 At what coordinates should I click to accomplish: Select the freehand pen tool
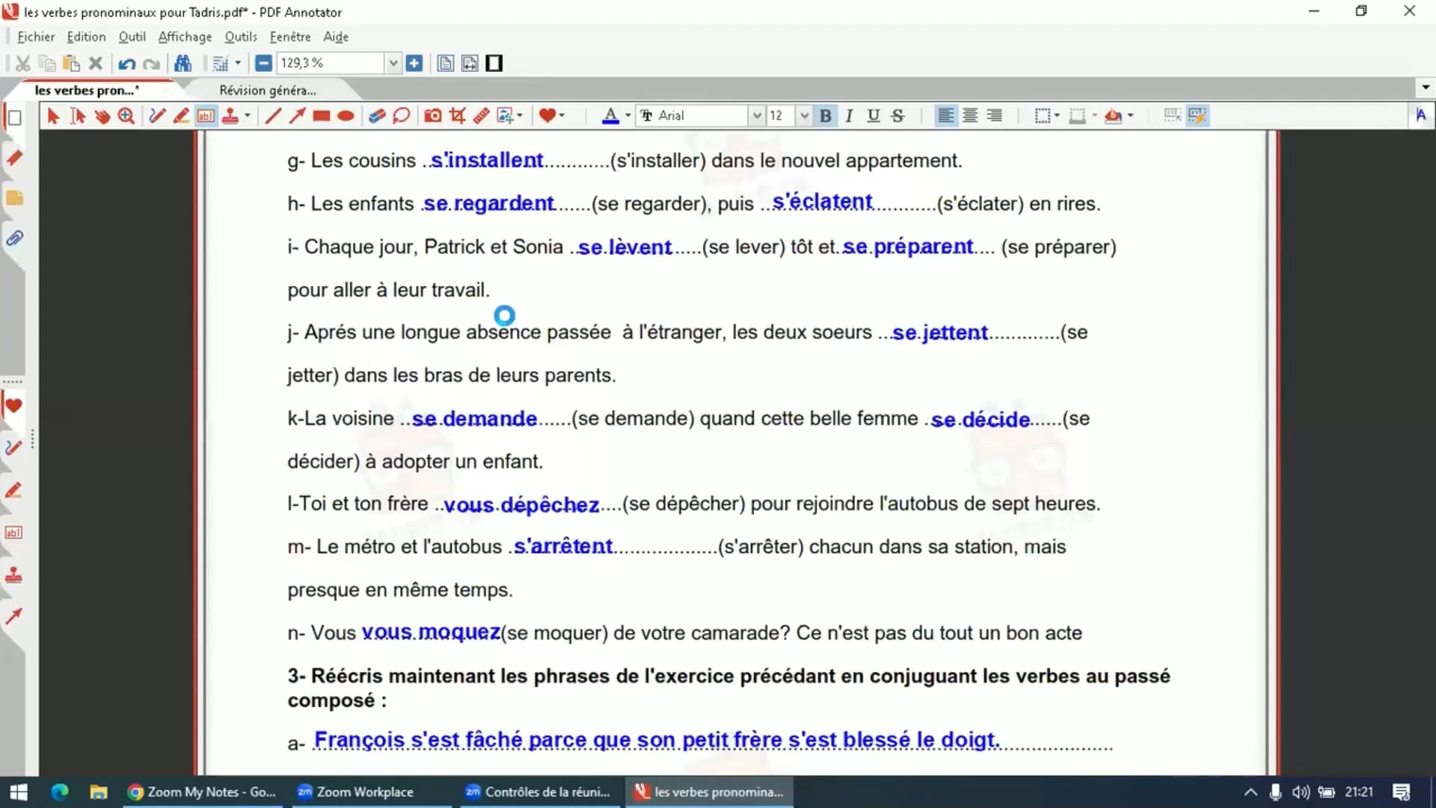point(156,115)
